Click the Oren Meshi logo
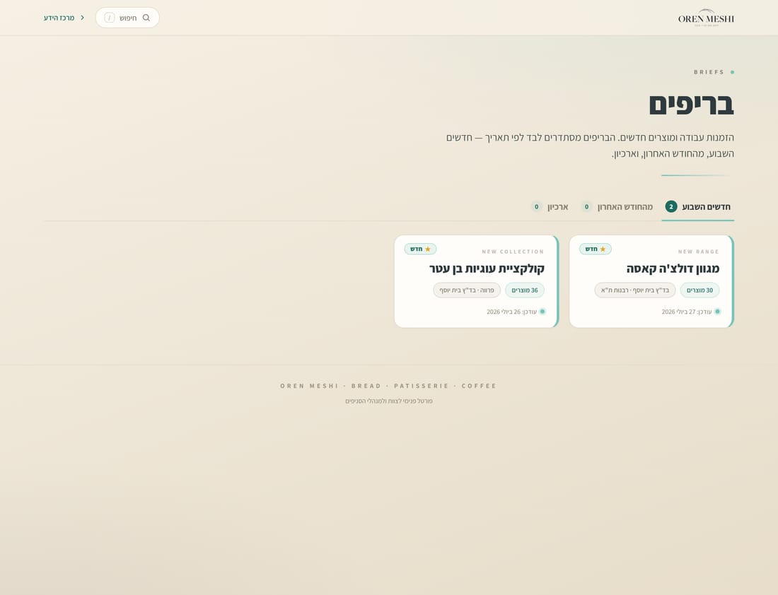Image resolution: width=778 pixels, height=595 pixels. pos(706,18)
